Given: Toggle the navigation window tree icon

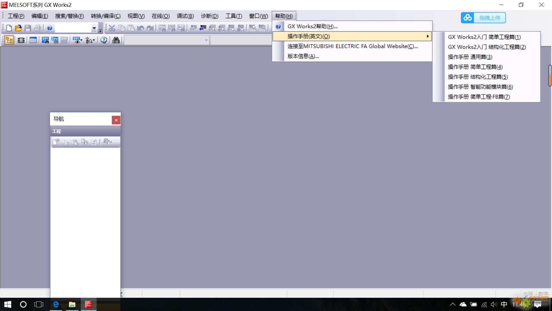Looking at the screenshot, I should pos(9,40).
